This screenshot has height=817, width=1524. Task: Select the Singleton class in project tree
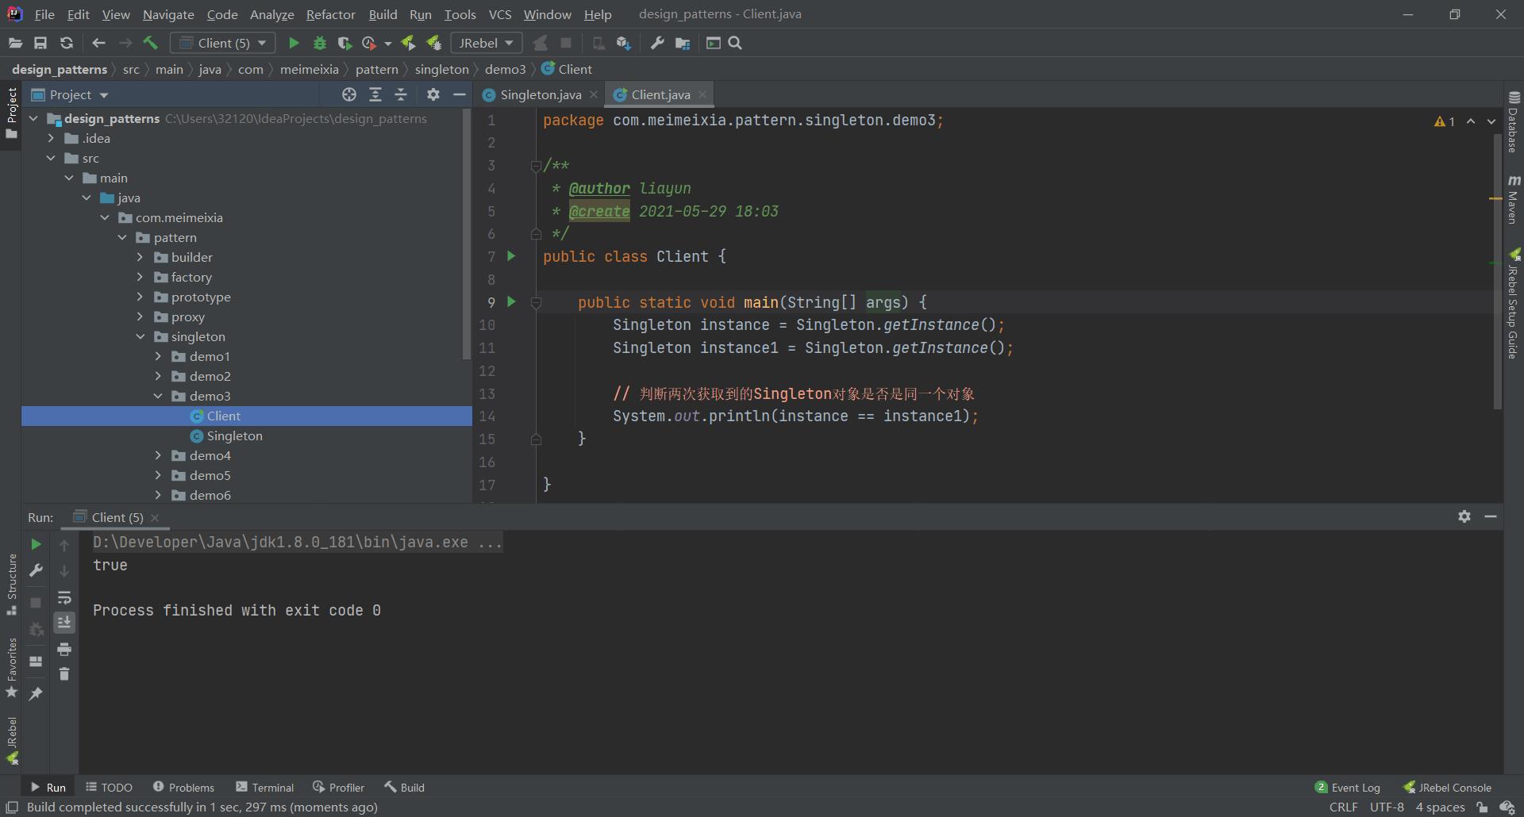tap(234, 435)
